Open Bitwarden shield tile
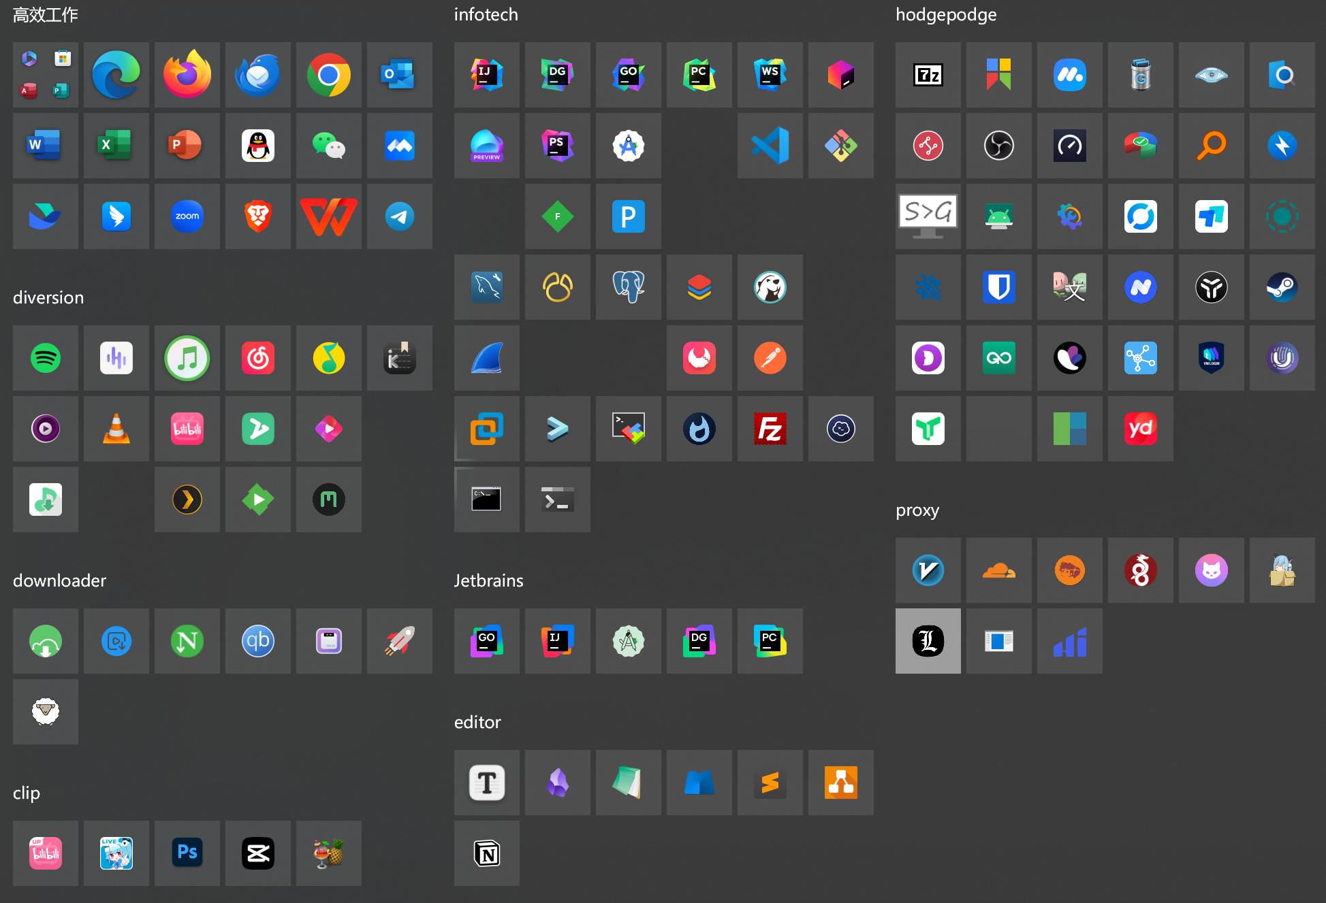The image size is (1326, 903). click(999, 287)
